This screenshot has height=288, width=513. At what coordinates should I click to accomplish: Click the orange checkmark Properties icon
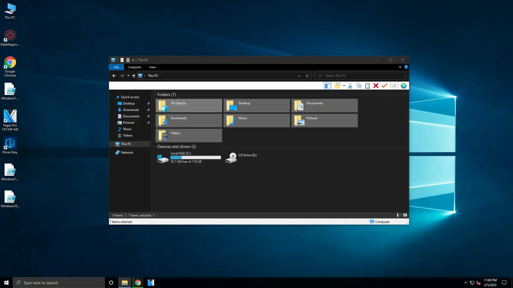(x=384, y=86)
